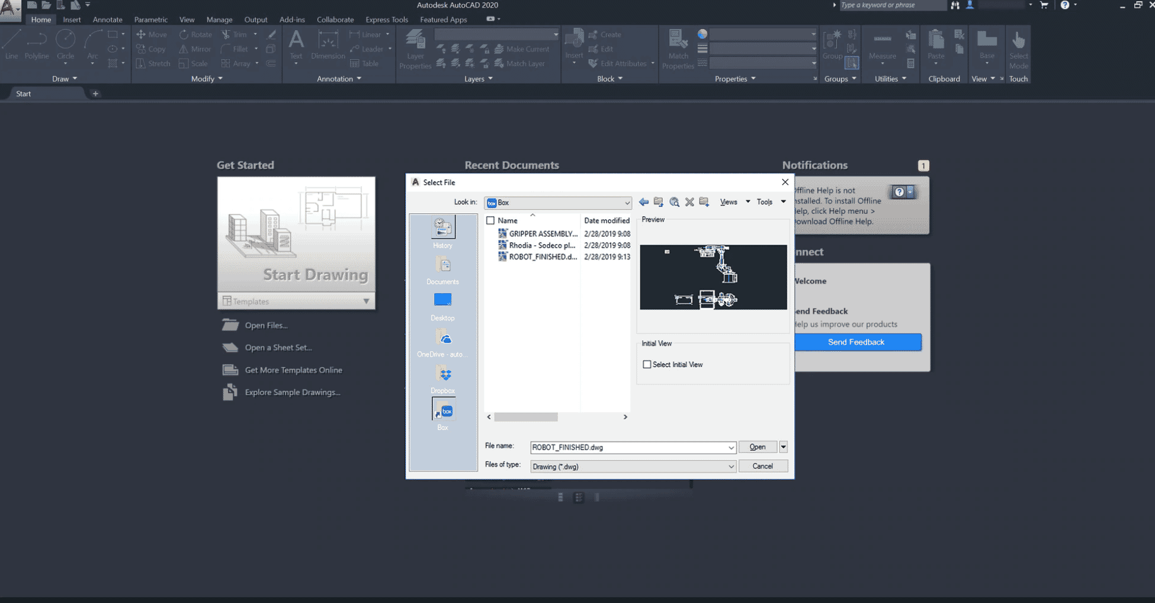Click the Send Feedback button

[856, 342]
